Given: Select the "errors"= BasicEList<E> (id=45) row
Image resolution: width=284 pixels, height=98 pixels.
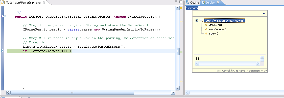Looking at the screenshot, I should [224, 21].
